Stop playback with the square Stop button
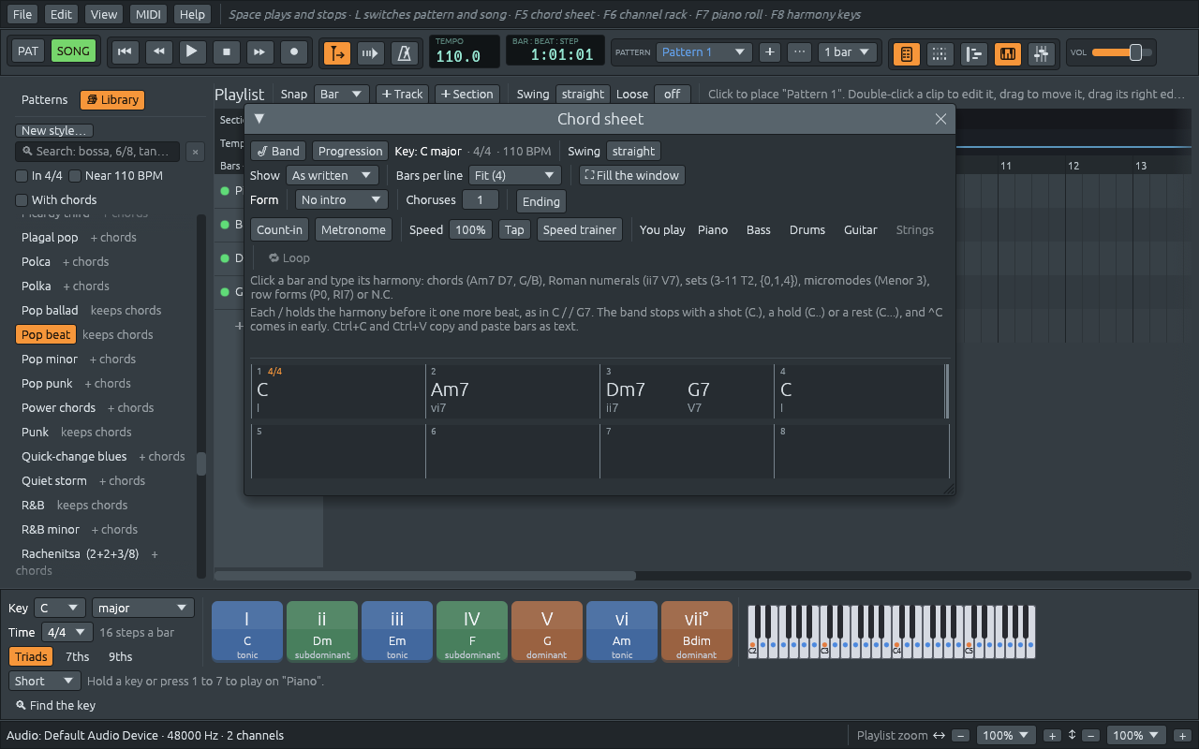Image resolution: width=1199 pixels, height=749 pixels. pos(226,52)
